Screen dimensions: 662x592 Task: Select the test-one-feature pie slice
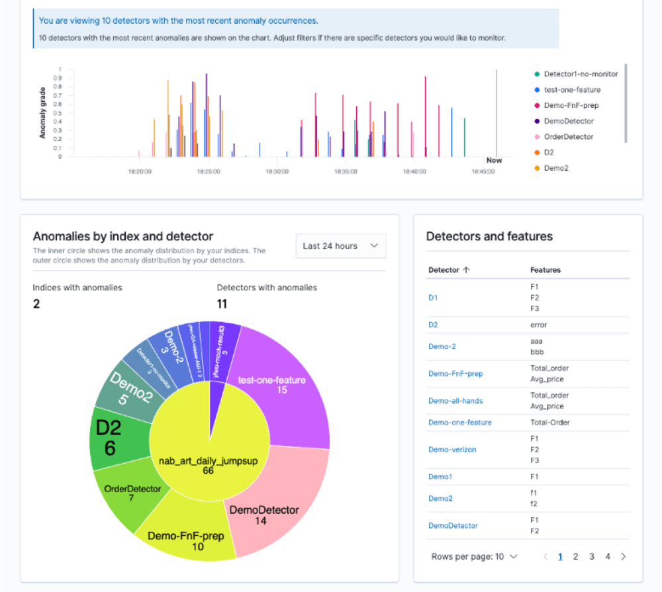pos(286,390)
